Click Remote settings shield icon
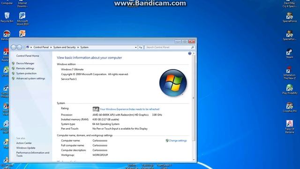The height and width of the screenshot is (169, 300). pos(13,69)
